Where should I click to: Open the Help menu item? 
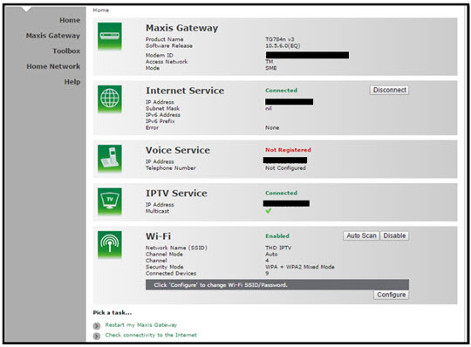pos(72,82)
